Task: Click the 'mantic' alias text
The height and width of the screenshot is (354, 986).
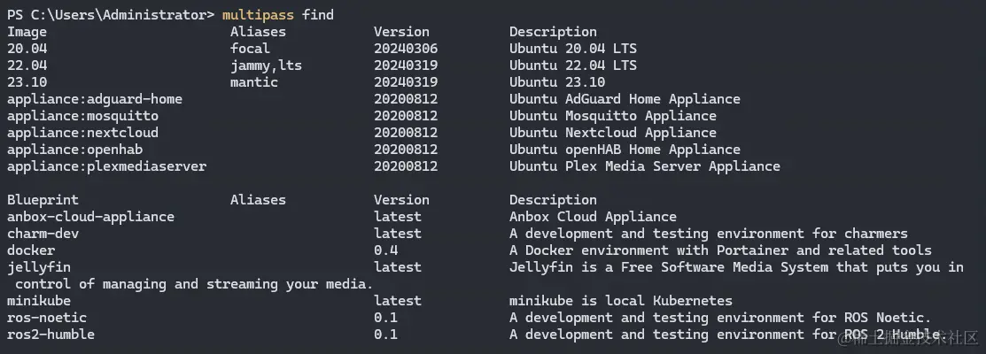Action: click(x=254, y=82)
